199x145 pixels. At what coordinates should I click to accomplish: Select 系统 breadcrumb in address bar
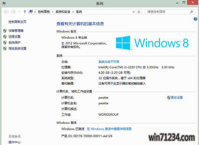click(79, 12)
